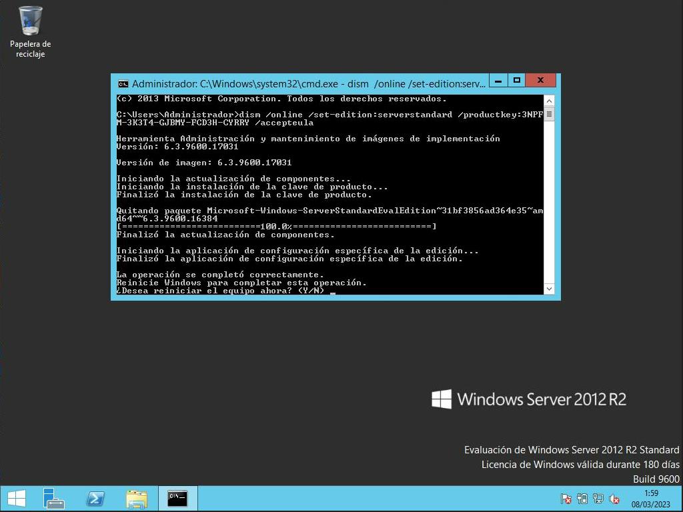Click the cmd window title bar text
The height and width of the screenshot is (512, 683).
(308, 83)
